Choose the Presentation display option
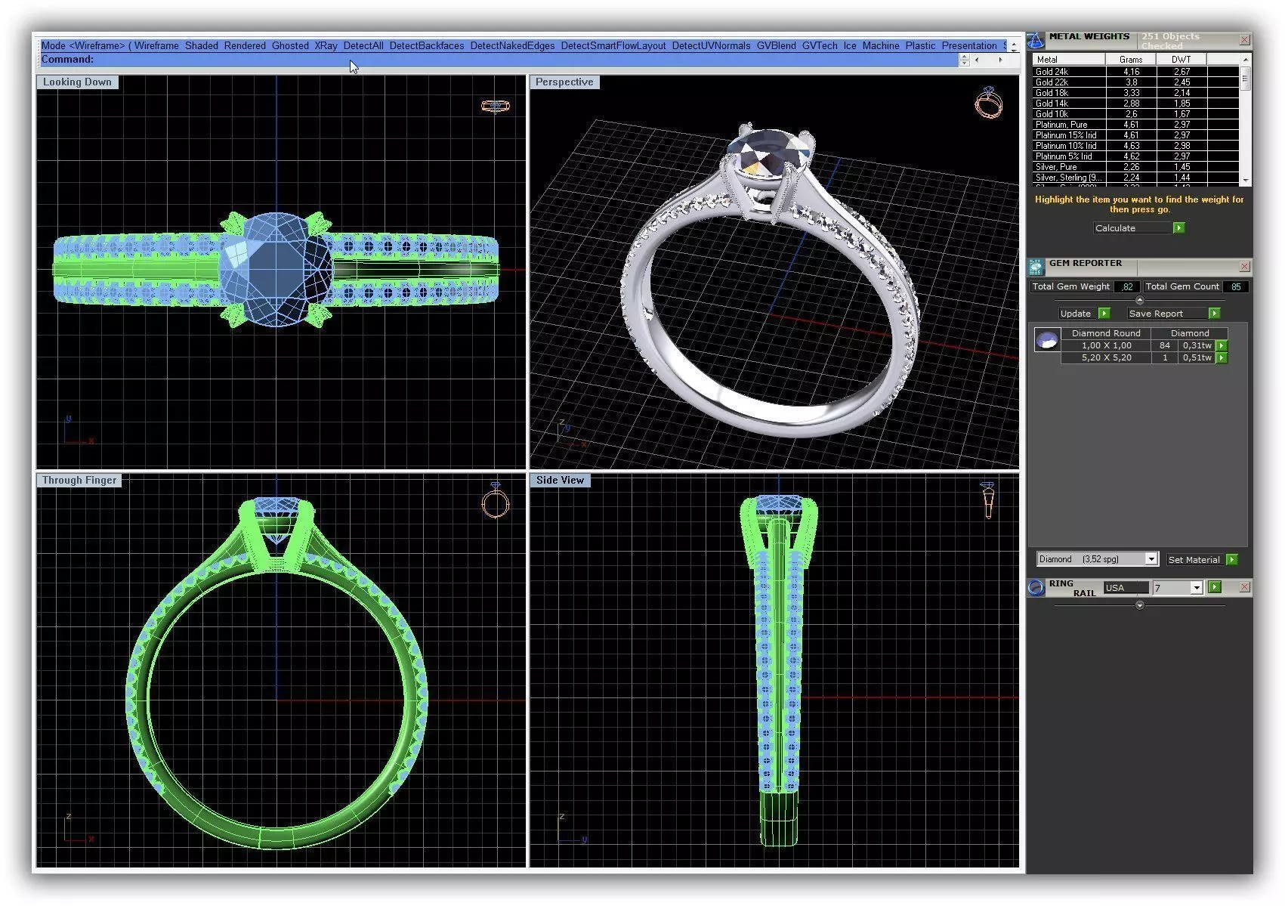Viewport: 1285px width, 906px height. [x=969, y=45]
